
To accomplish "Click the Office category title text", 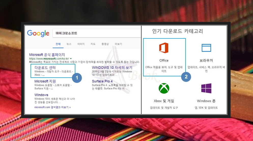I will (x=164, y=61).
